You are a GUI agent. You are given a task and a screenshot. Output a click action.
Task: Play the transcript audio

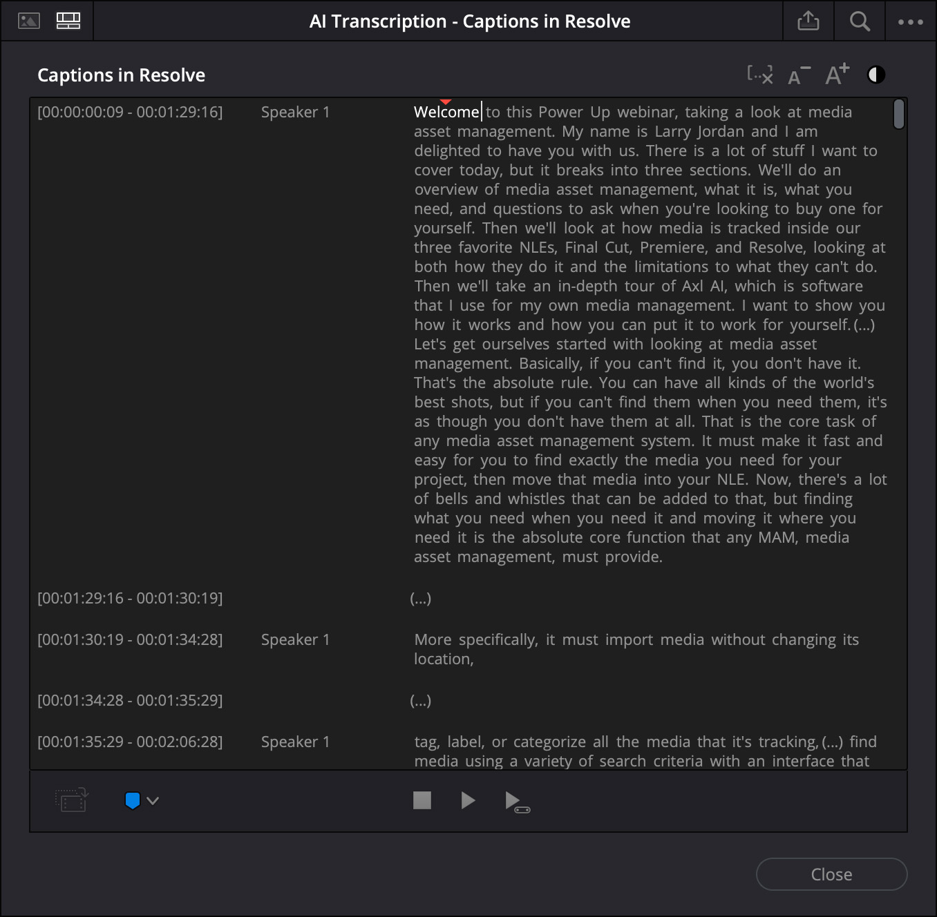pyautogui.click(x=468, y=800)
